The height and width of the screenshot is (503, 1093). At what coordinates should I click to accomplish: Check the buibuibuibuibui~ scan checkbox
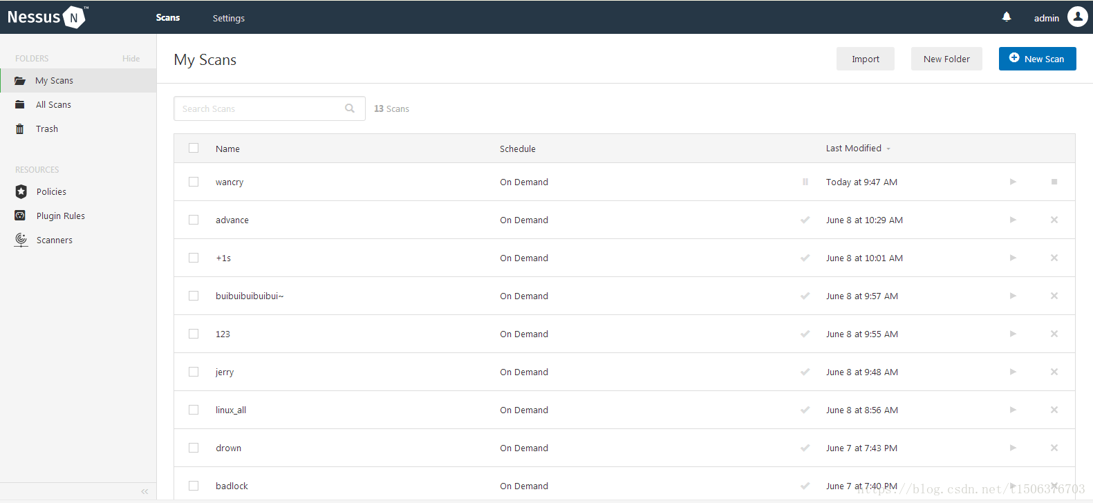[x=194, y=296]
